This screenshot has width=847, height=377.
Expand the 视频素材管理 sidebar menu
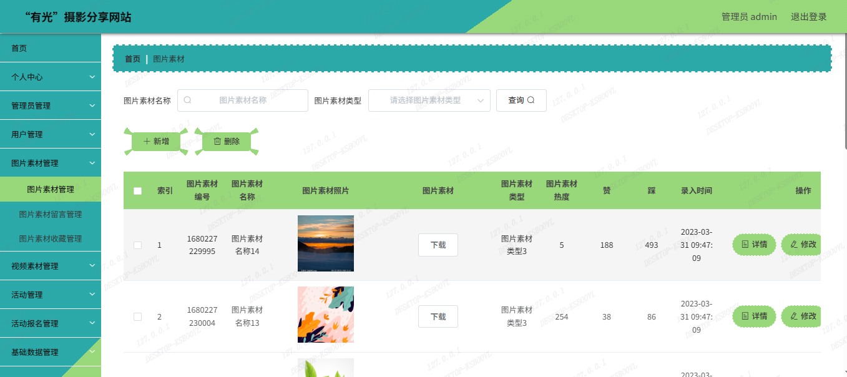click(x=51, y=266)
